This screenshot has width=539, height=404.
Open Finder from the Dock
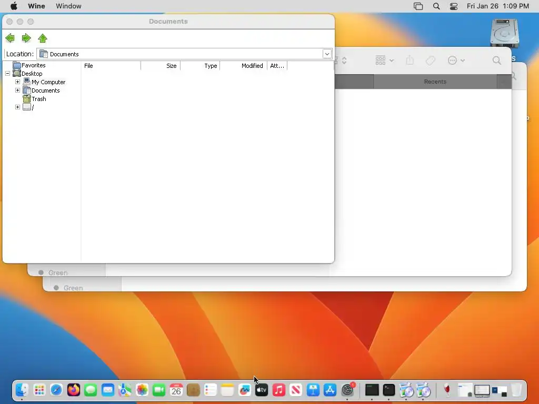pyautogui.click(x=22, y=390)
